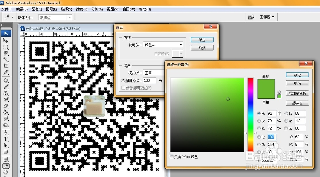
Task: Select the Rectangular Marquee tool
Action: point(6,47)
